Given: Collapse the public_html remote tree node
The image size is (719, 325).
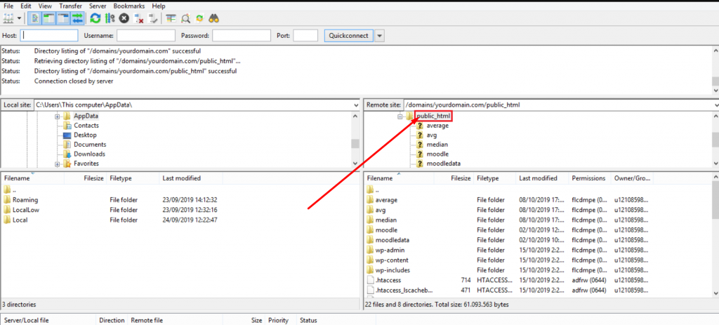Looking at the screenshot, I should [x=400, y=116].
